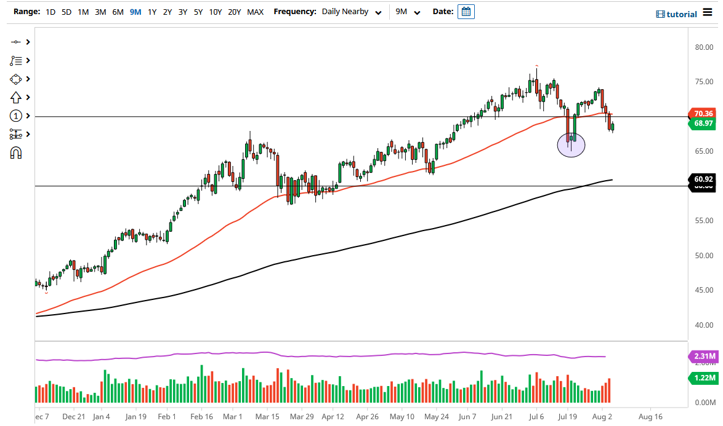
Task: Pick the numbered annotation tool
Action: 15,116
